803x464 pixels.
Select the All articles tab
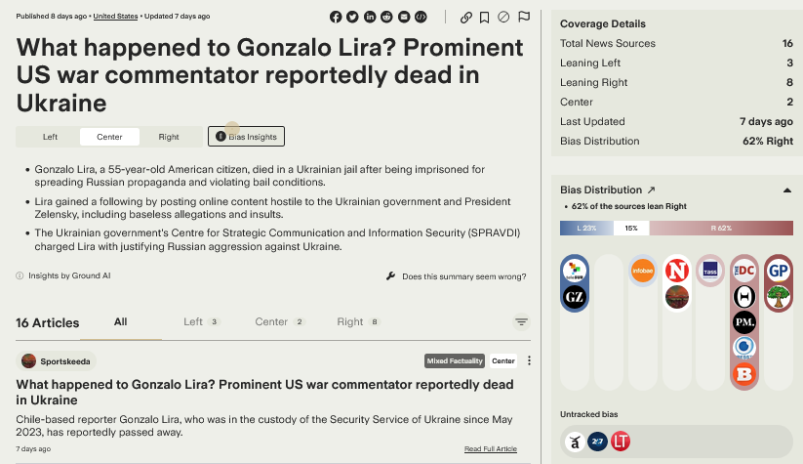pyautogui.click(x=120, y=322)
